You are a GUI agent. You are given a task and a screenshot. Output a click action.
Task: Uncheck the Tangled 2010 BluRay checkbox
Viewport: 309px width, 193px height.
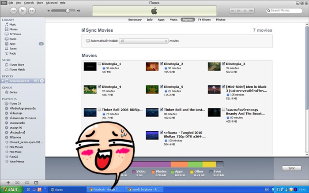[x=162, y=132]
